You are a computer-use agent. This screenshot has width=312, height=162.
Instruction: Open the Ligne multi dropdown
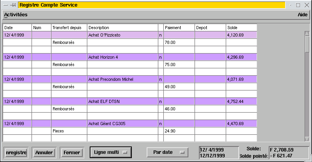(111, 152)
